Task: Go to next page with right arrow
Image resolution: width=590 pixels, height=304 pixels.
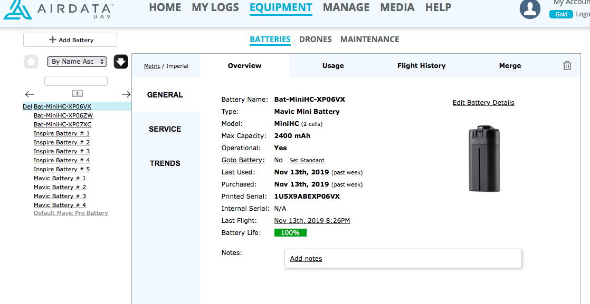Action: 126,94
